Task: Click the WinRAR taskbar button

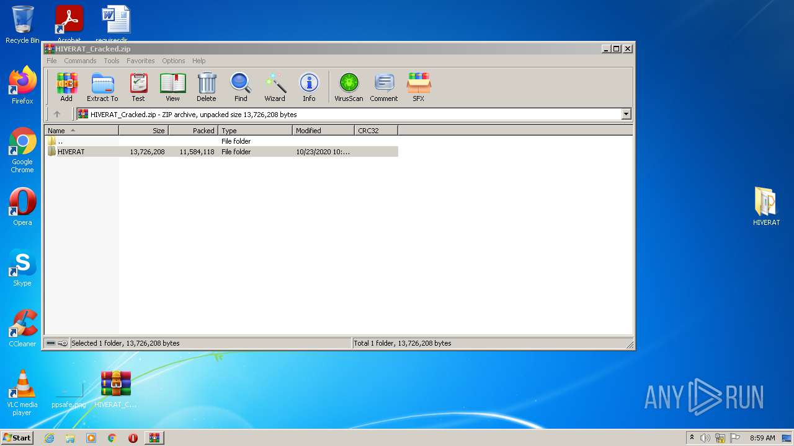Action: point(154,438)
